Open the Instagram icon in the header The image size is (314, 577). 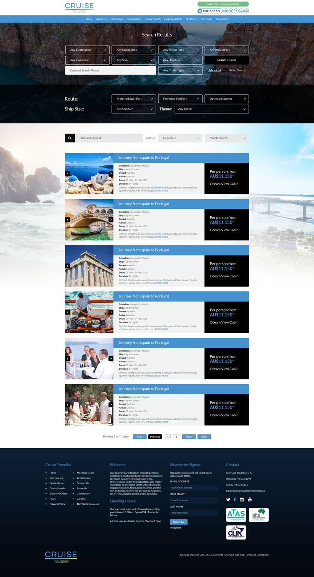click(247, 11)
